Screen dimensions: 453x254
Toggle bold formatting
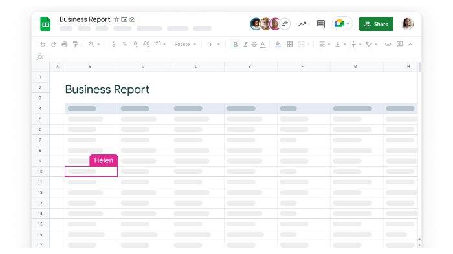click(235, 44)
